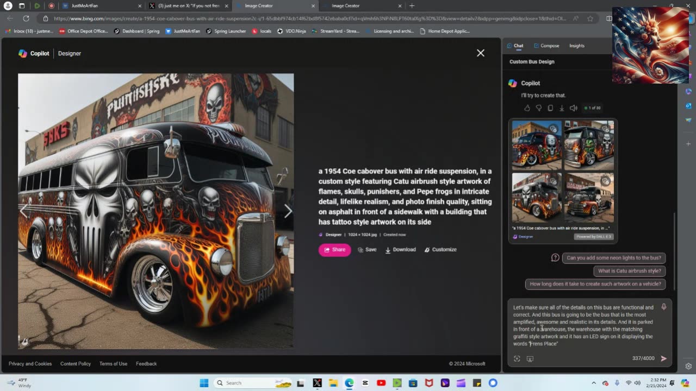
Task: Switch to the X 'just me on X' tab
Action: click(x=189, y=6)
